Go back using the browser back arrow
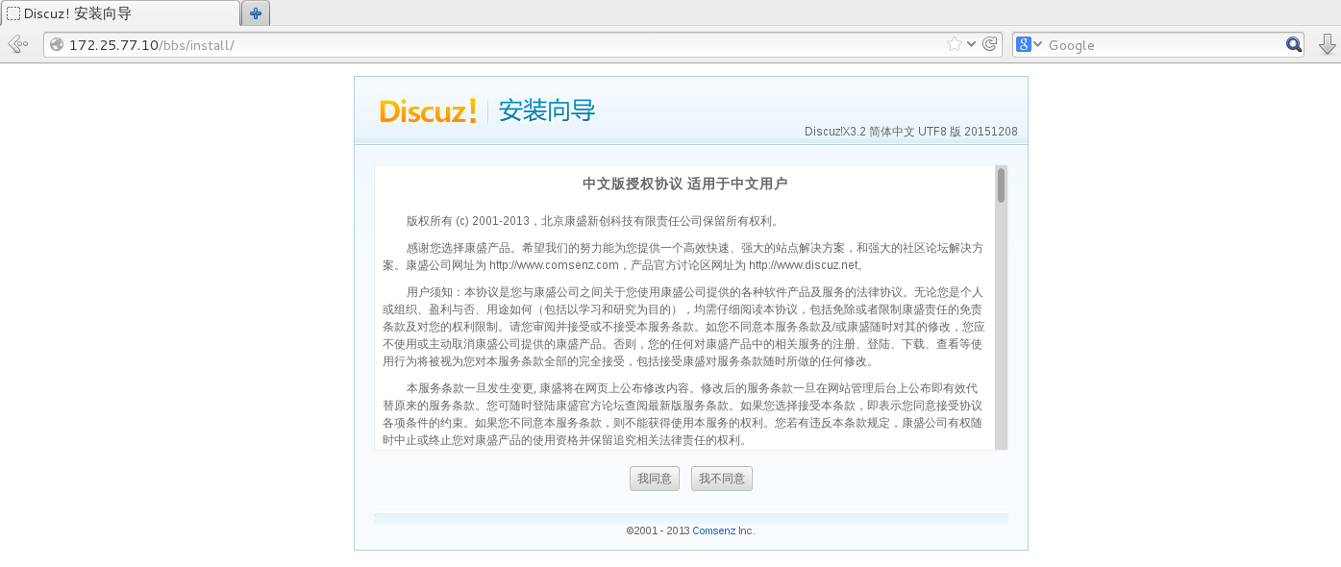The height and width of the screenshot is (567, 1341). pos(17,44)
